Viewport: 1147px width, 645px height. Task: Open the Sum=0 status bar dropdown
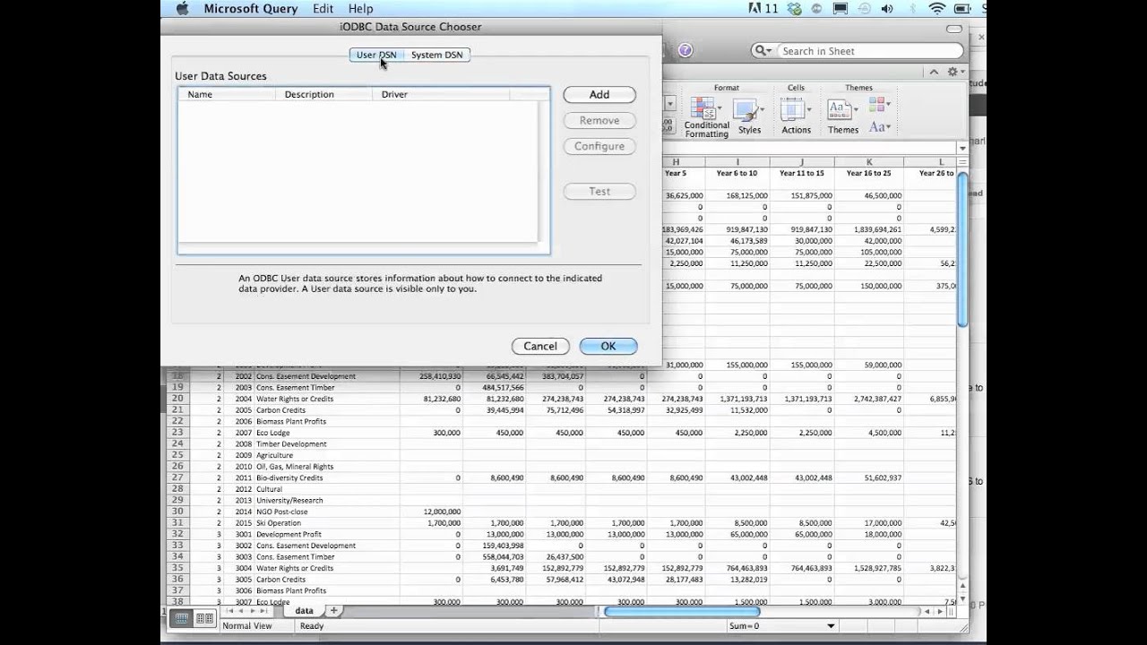point(831,626)
